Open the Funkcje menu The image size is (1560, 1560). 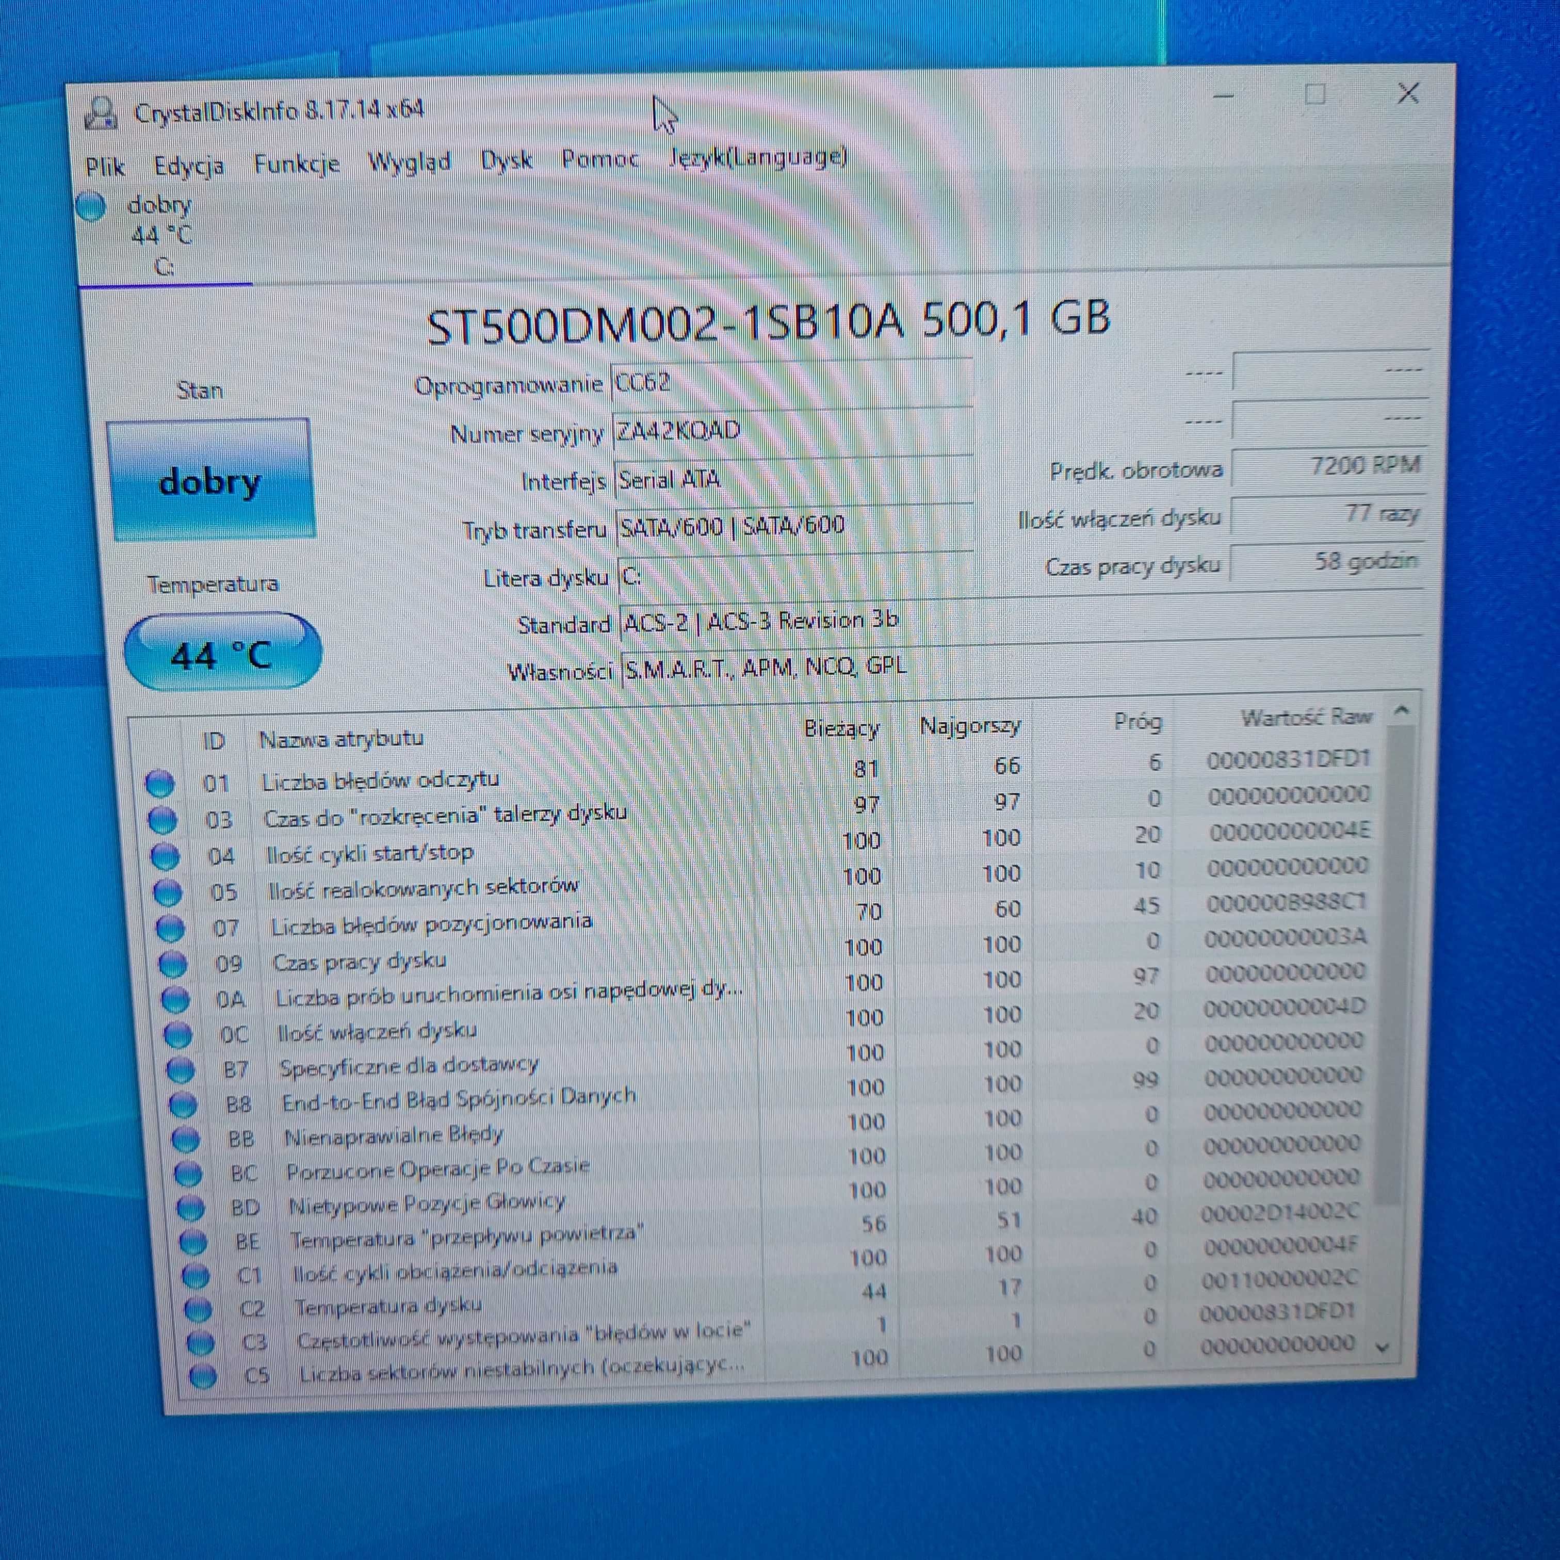point(296,164)
